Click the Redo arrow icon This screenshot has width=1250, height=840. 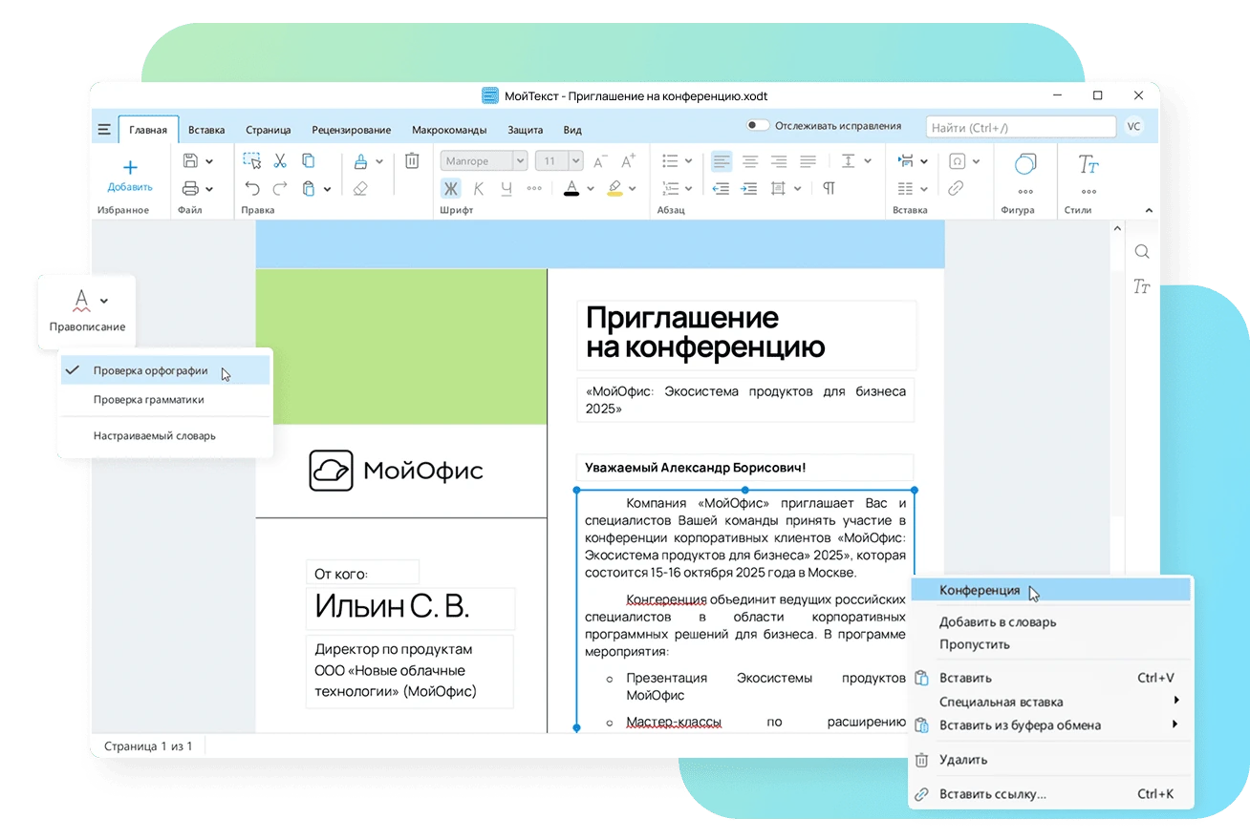pos(280,189)
